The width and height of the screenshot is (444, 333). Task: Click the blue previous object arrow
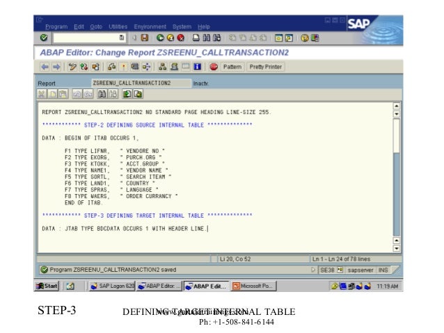coord(45,67)
